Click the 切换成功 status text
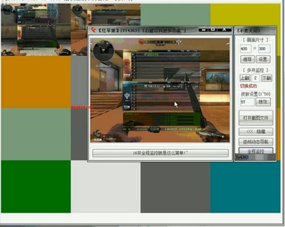This screenshot has width=285, height=227. (248, 86)
